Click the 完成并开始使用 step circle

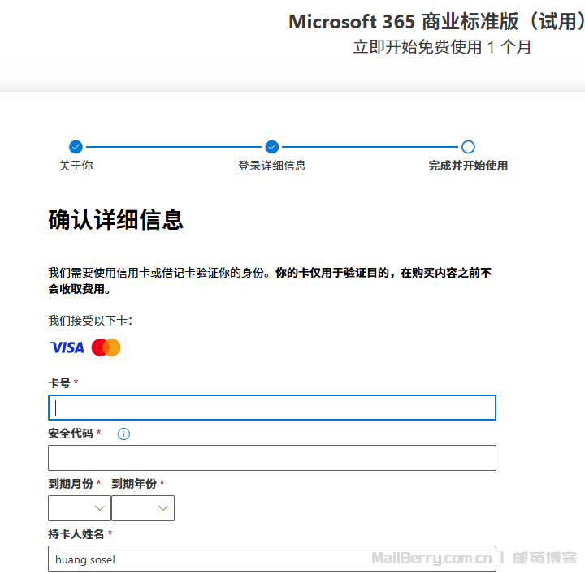(x=468, y=147)
